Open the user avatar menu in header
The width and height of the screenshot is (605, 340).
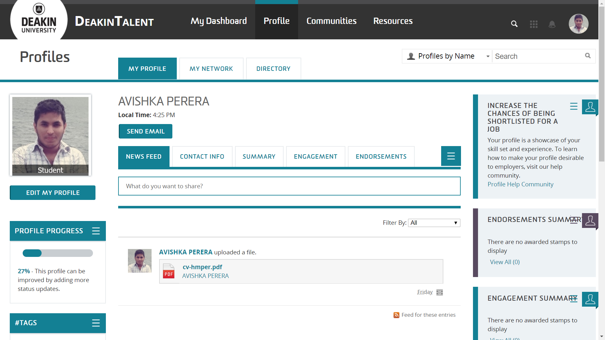pyautogui.click(x=579, y=24)
